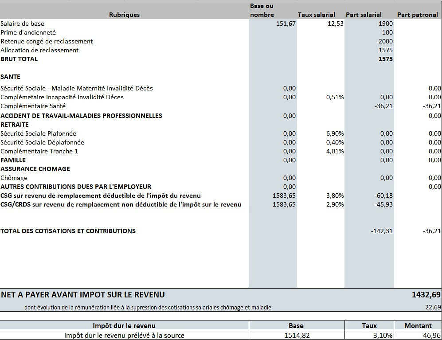Click 'Sécurité Sociale Déplafonnée' label
This screenshot has width=442, height=340.
(42, 142)
